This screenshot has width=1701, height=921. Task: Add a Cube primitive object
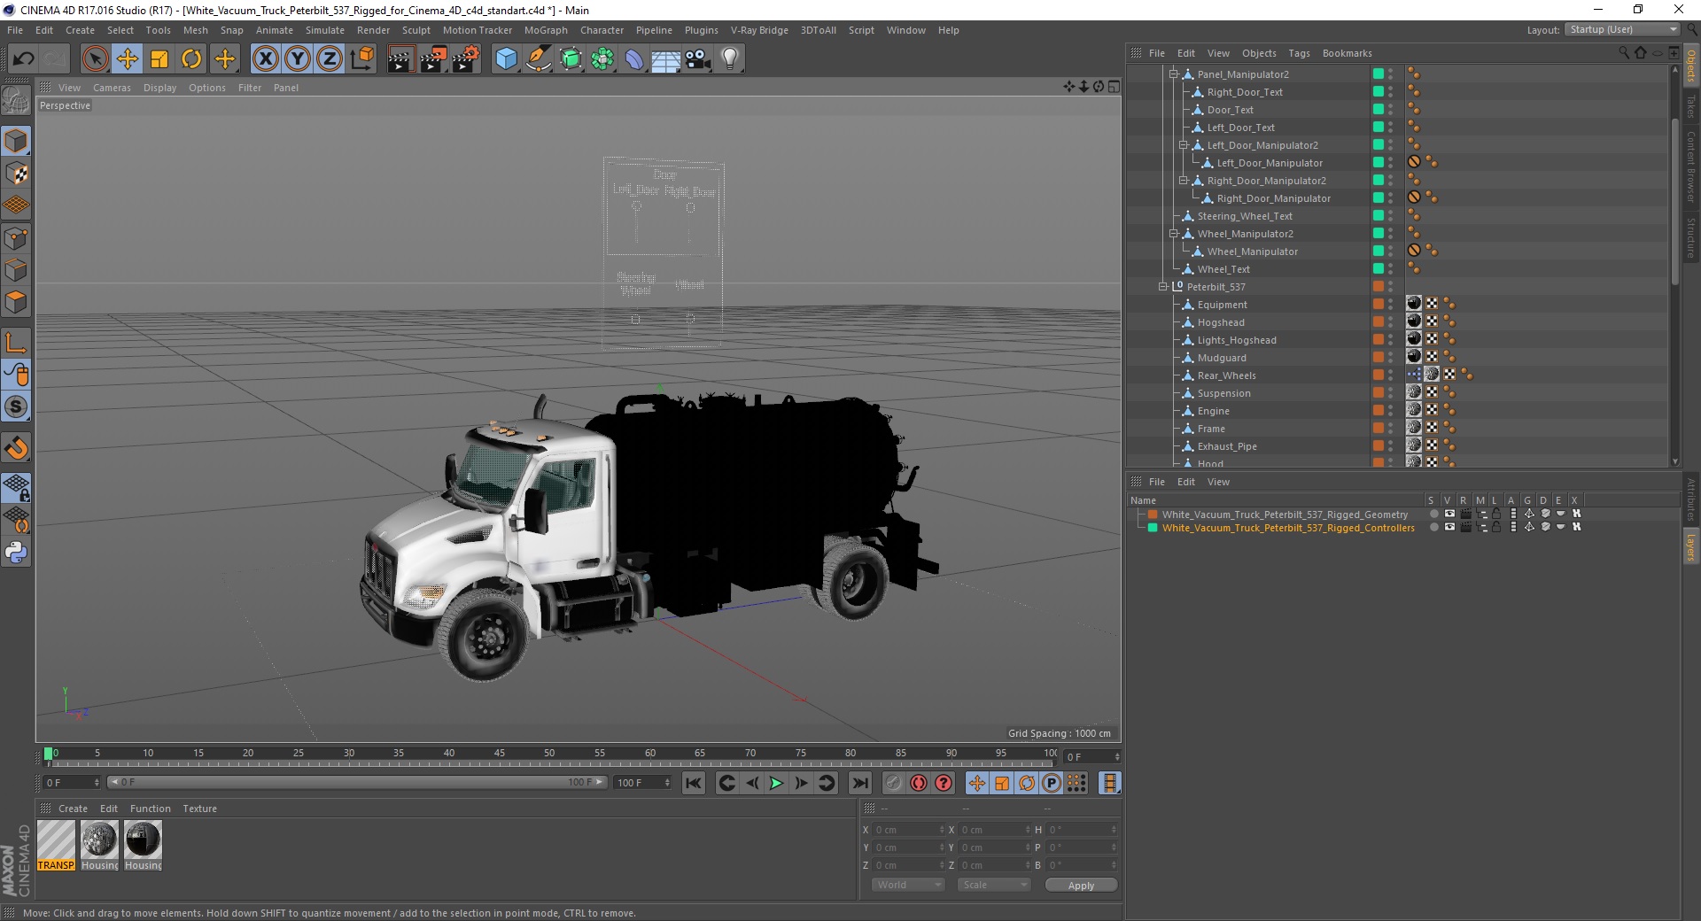coord(506,59)
